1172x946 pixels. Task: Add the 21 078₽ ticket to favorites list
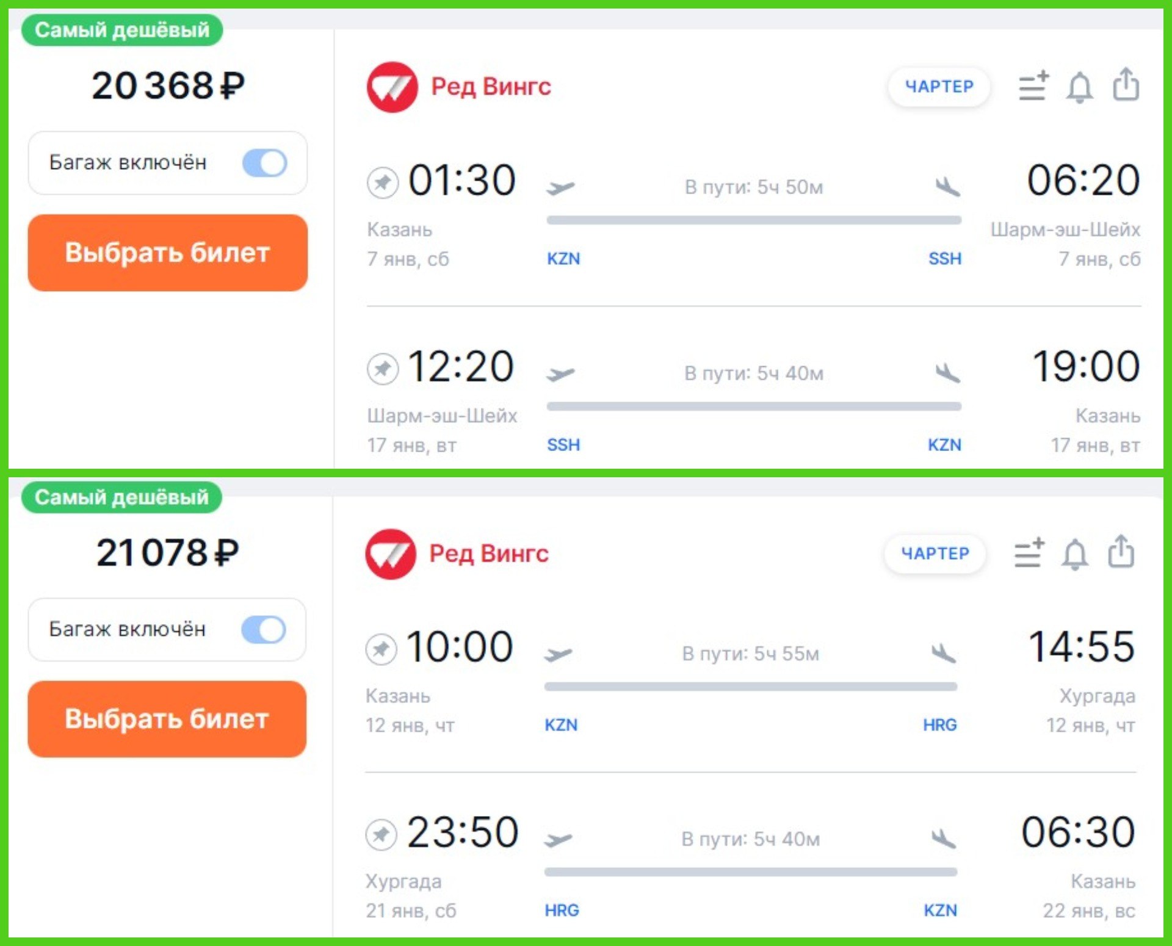pyautogui.click(x=1029, y=553)
